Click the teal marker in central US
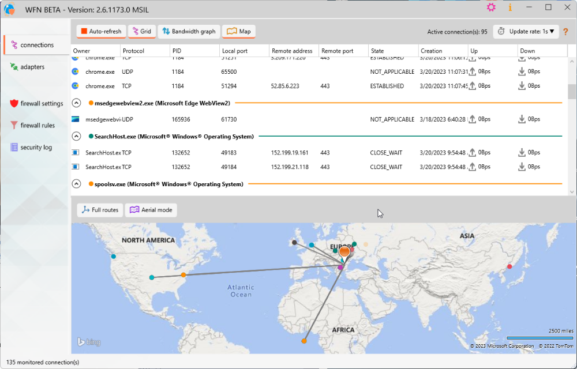Screen dimensions: 577x369 click(x=152, y=277)
